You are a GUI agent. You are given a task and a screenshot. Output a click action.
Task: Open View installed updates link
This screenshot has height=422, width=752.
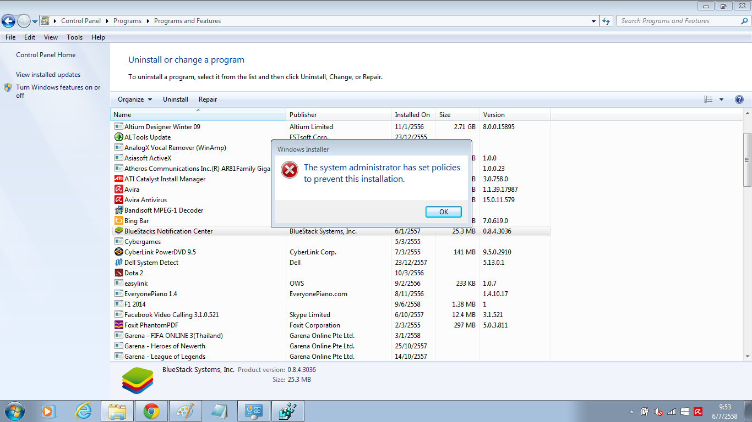click(x=48, y=75)
